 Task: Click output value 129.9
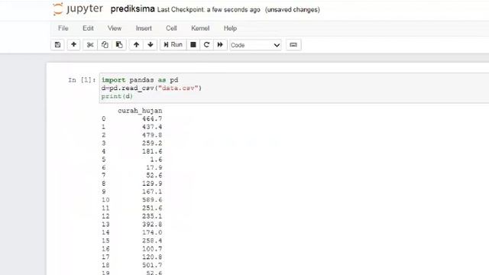[152, 183]
